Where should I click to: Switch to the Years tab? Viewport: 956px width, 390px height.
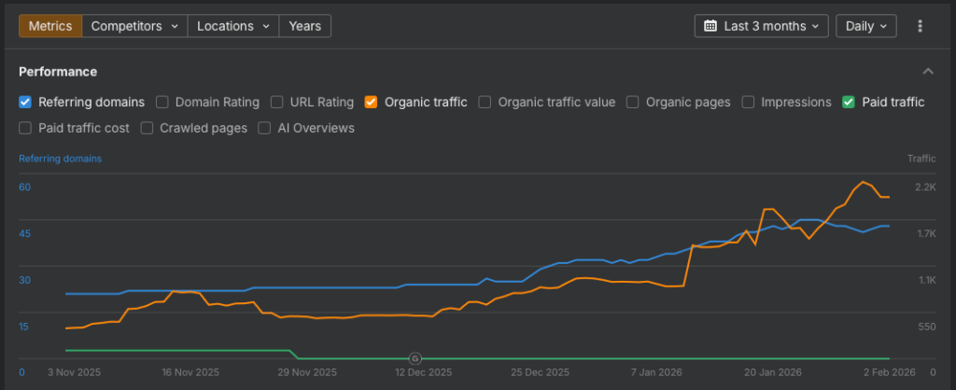[x=305, y=26]
